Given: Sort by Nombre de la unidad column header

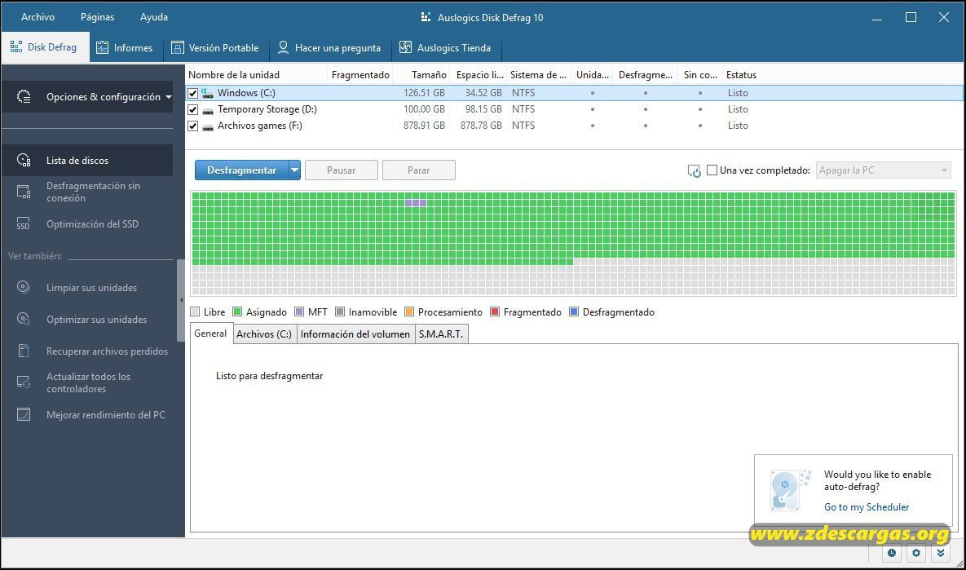Looking at the screenshot, I should pos(256,74).
